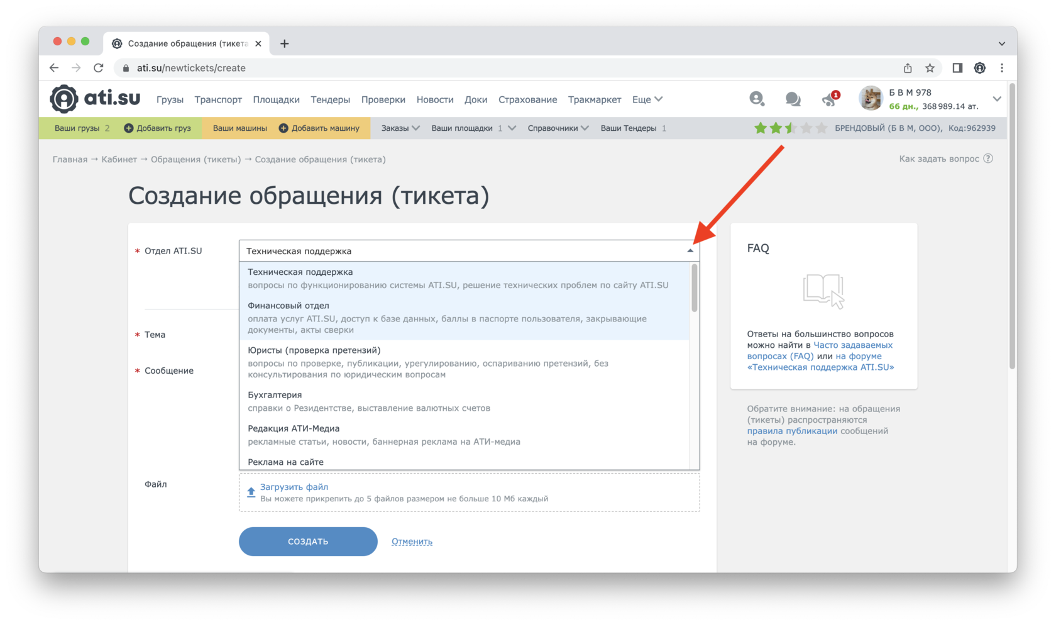
Task: Open the 'Проверки' menu
Action: click(383, 99)
